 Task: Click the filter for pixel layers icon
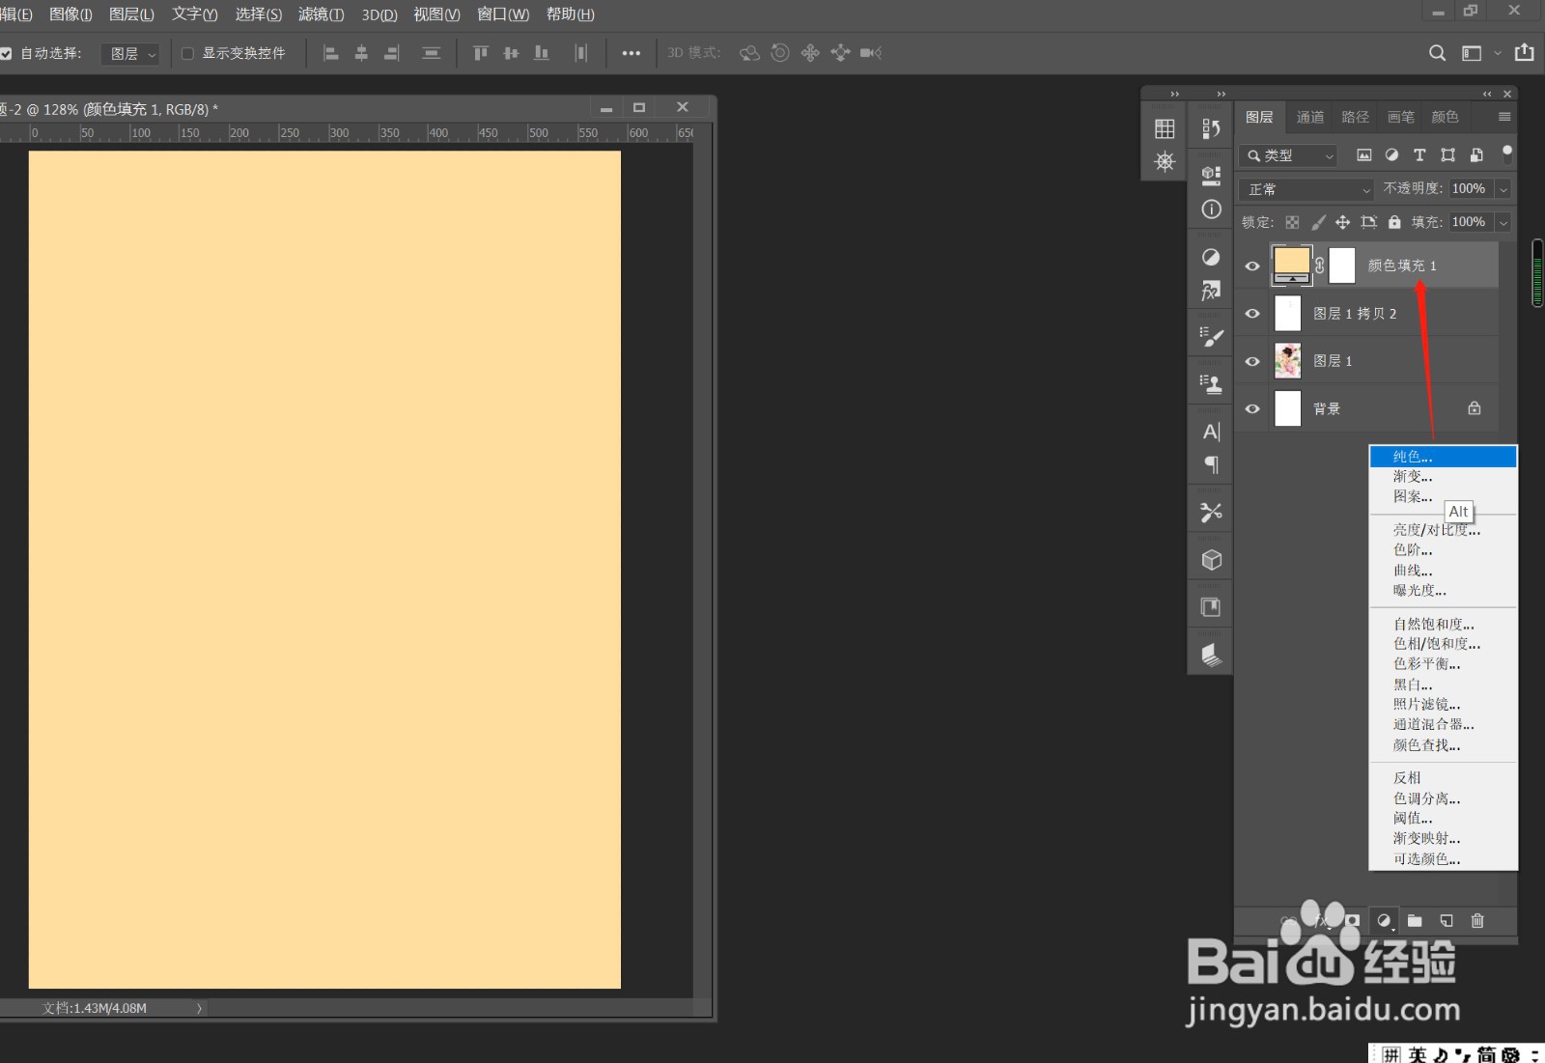1363,155
